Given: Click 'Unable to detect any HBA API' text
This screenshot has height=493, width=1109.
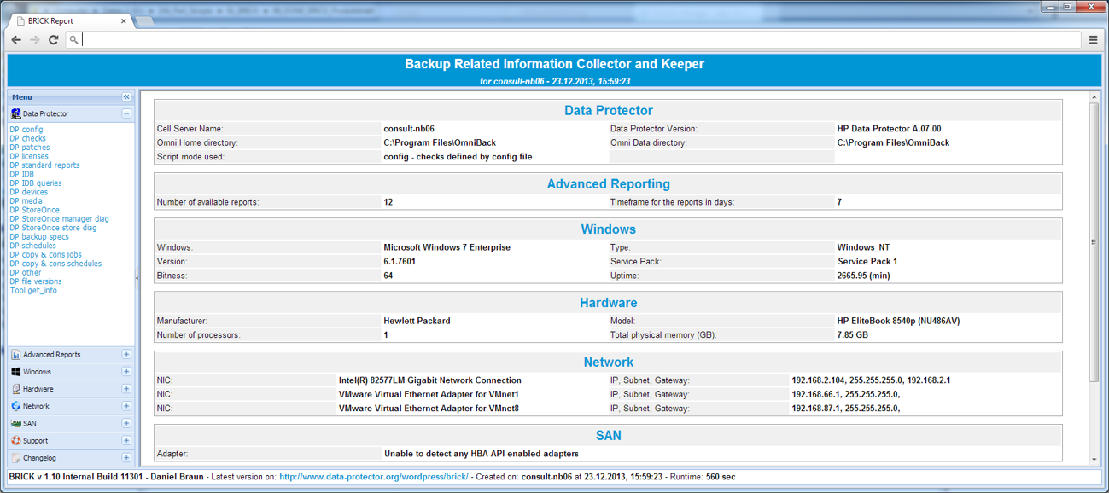Looking at the screenshot, I should tap(482, 454).
